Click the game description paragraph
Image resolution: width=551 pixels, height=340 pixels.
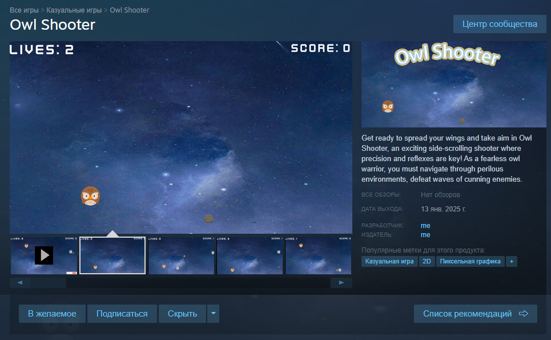pos(447,159)
